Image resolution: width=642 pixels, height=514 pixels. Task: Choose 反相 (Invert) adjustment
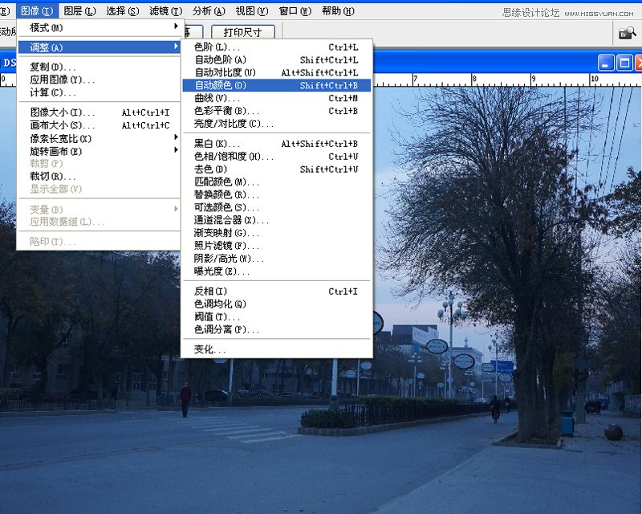pos(277,291)
